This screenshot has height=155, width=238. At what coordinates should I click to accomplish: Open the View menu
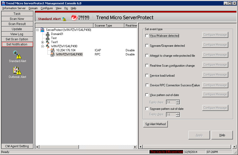58,8
